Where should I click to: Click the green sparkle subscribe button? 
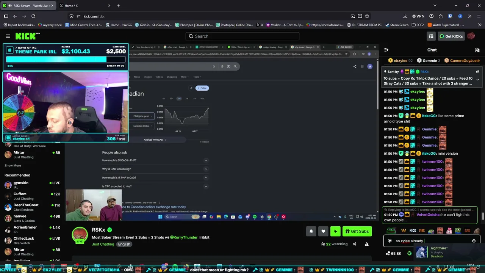335,231
